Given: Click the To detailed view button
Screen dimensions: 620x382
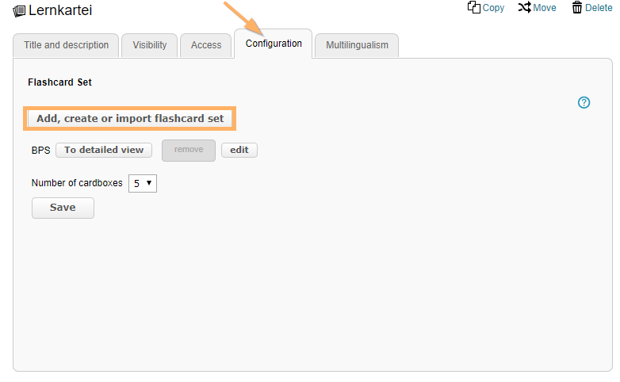Looking at the screenshot, I should (104, 150).
